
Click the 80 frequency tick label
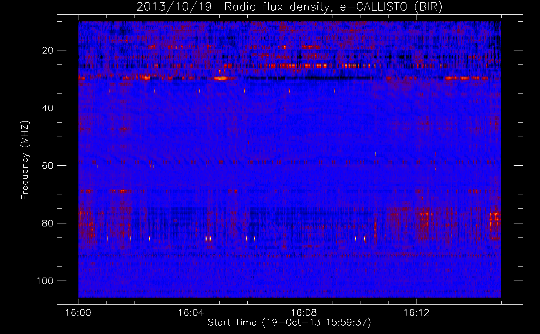coord(48,223)
